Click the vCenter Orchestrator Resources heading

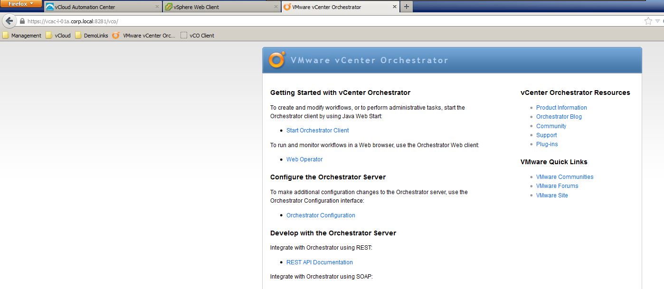tap(575, 93)
